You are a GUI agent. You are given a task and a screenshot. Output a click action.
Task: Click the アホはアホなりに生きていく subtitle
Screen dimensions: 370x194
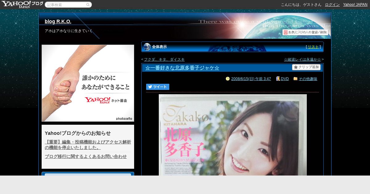(x=68, y=31)
